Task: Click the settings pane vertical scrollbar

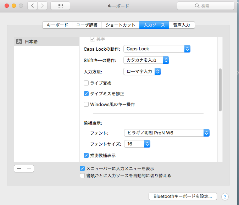Action: pos(220,90)
